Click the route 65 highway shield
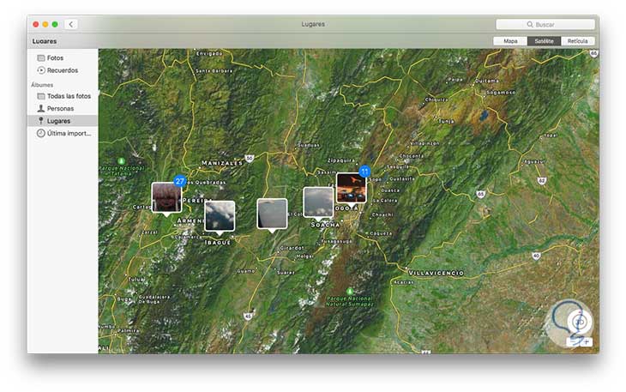Viewport: 626px width, 392px height. click(481, 194)
